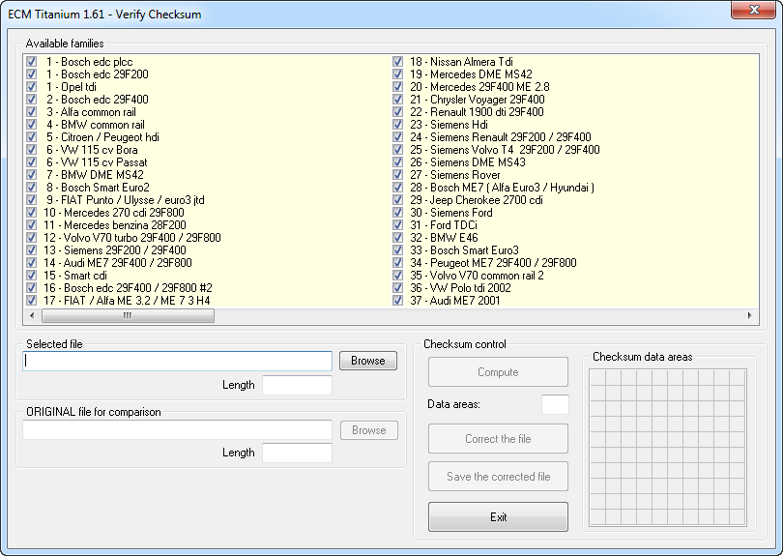Toggle the 1 - Opel tdi checkbox
The width and height of the screenshot is (783, 556).
pyautogui.click(x=32, y=86)
